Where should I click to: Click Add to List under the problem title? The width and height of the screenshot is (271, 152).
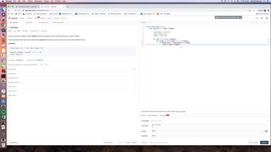point(34,31)
